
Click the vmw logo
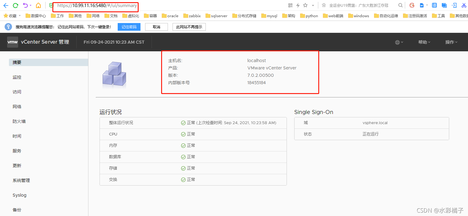pyautogui.click(x=13, y=42)
